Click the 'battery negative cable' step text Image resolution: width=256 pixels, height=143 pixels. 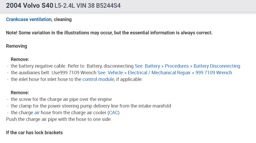point(38,66)
